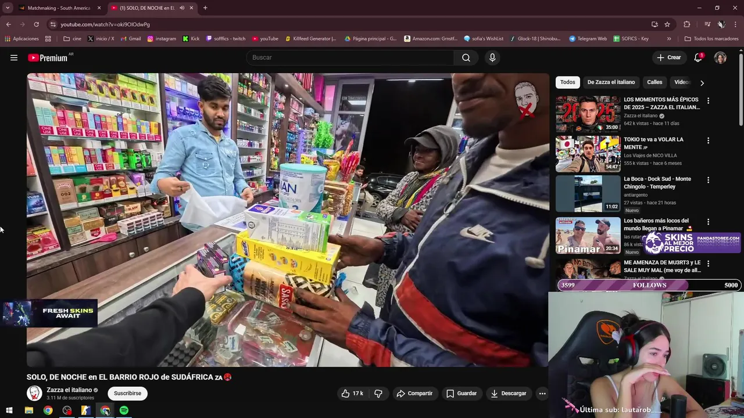Open Zazza el italiano channel avatar
744x418 pixels.
[34, 393]
